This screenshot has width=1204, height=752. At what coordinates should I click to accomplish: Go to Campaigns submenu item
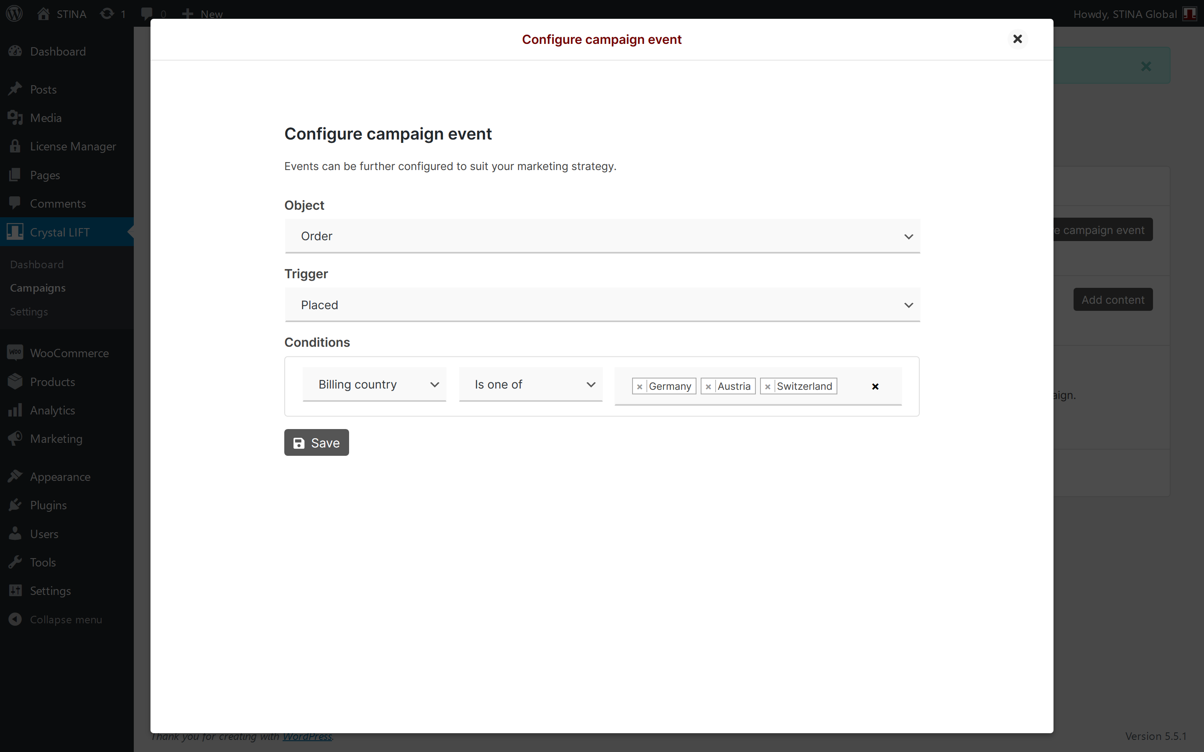(38, 288)
